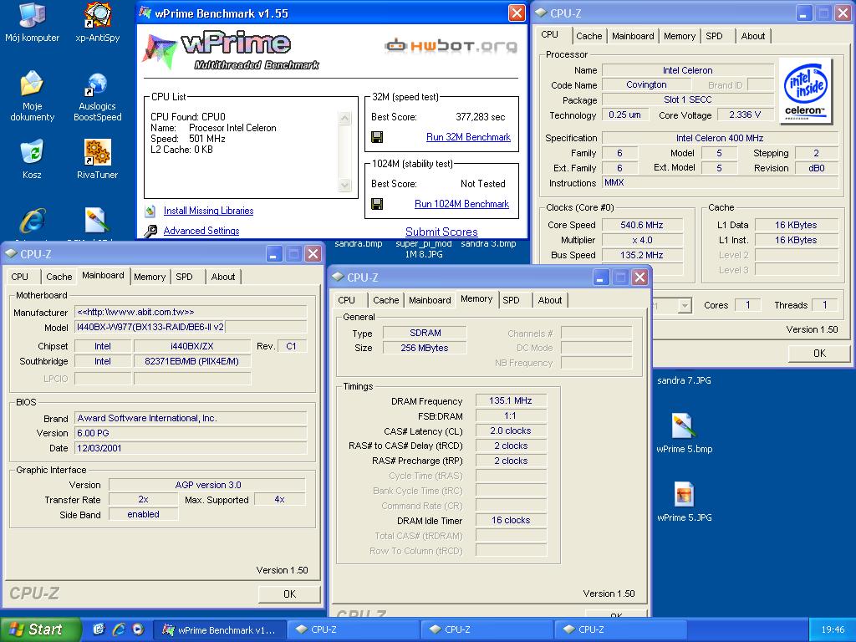Click Show Desktop quick launch icon

click(99, 629)
